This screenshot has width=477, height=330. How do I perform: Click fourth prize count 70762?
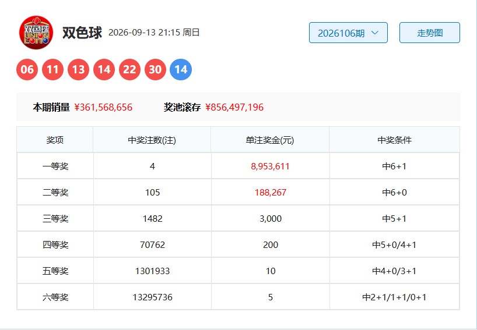point(152,244)
